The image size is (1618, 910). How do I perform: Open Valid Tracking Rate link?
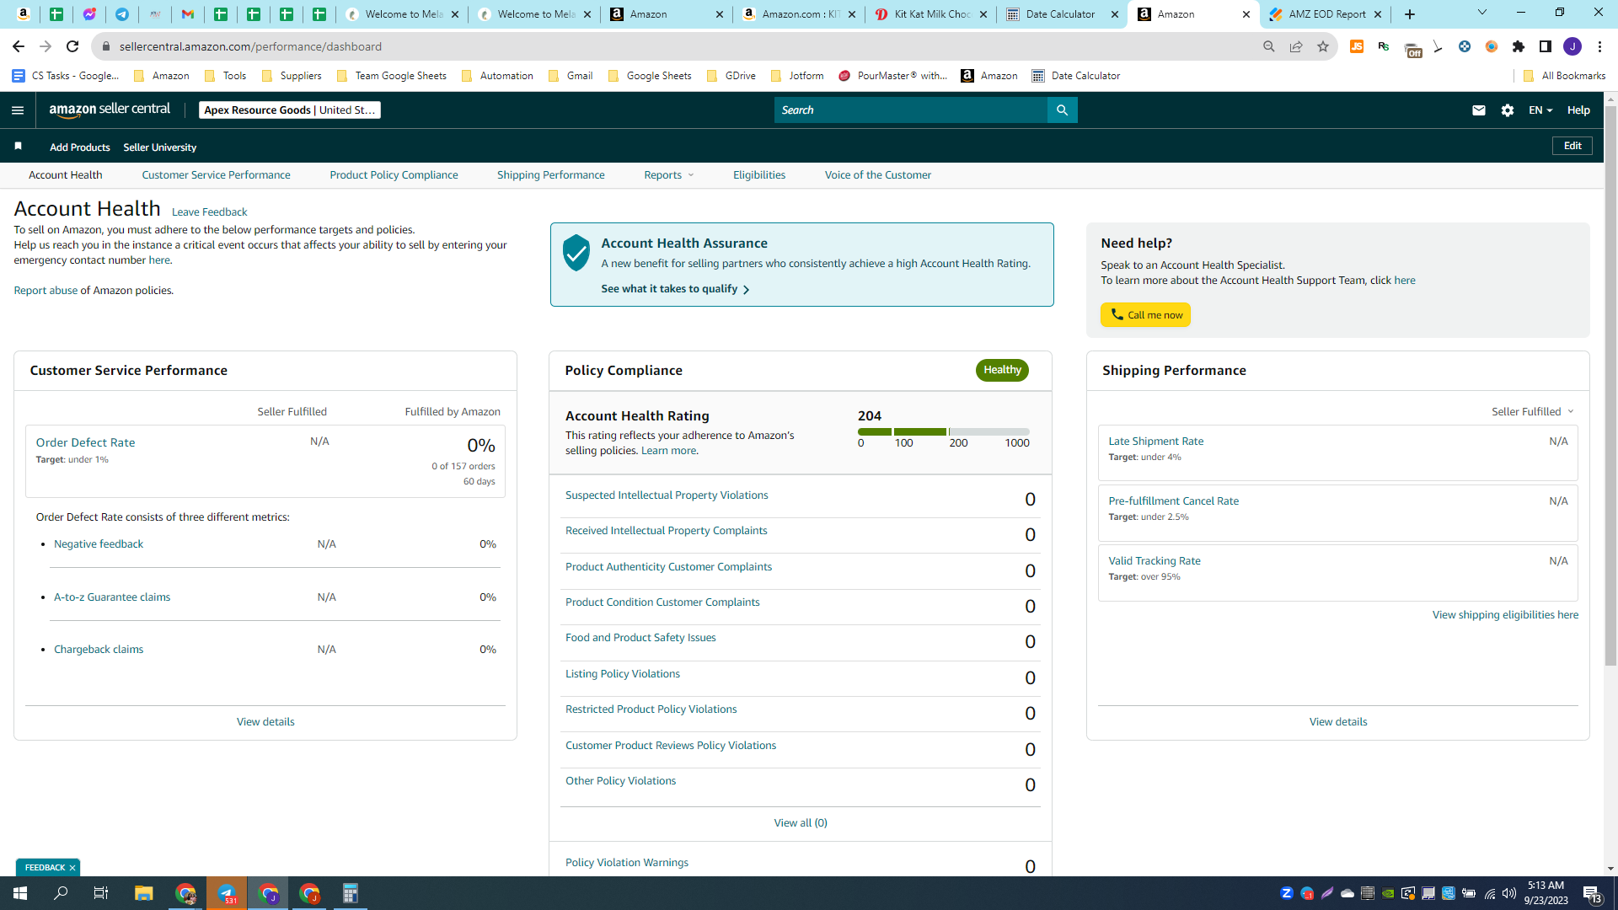click(1155, 561)
